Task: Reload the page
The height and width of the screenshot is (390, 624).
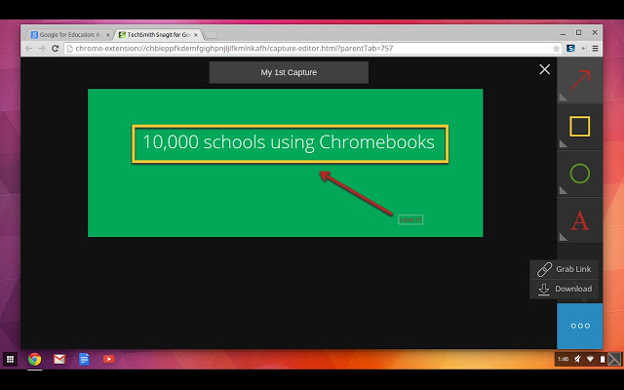Action: (56, 48)
